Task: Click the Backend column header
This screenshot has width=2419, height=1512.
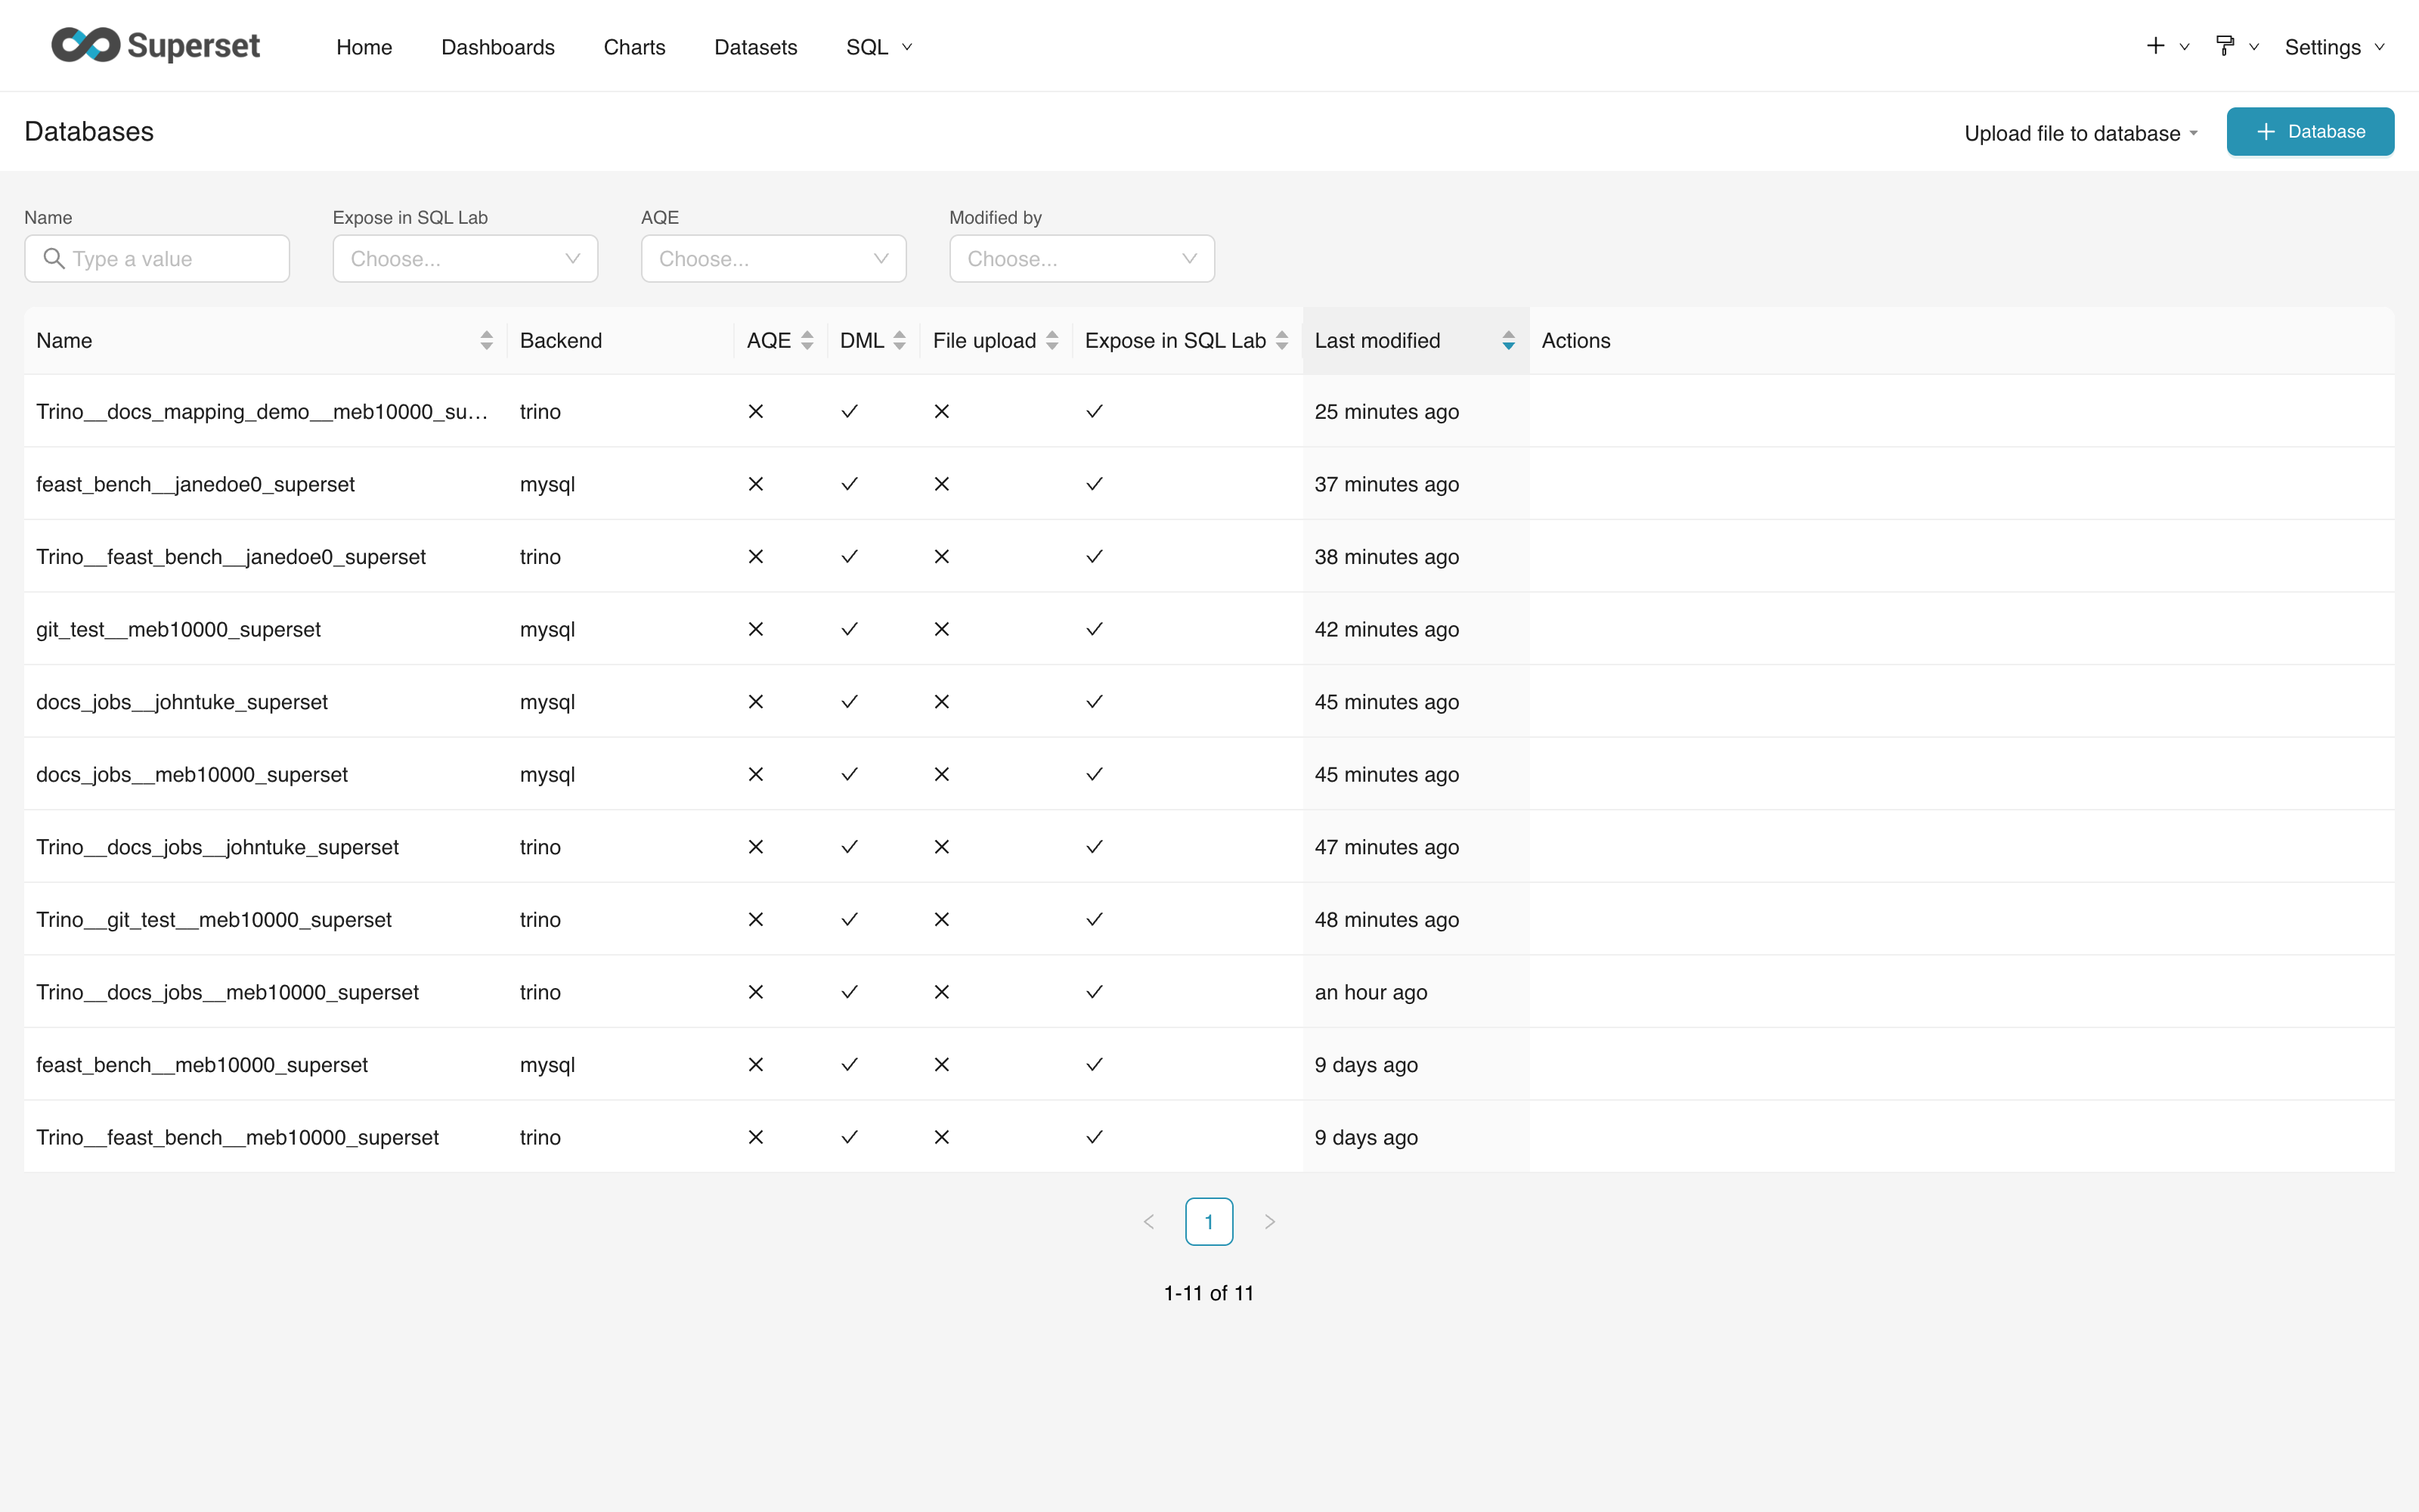Action: coord(561,341)
